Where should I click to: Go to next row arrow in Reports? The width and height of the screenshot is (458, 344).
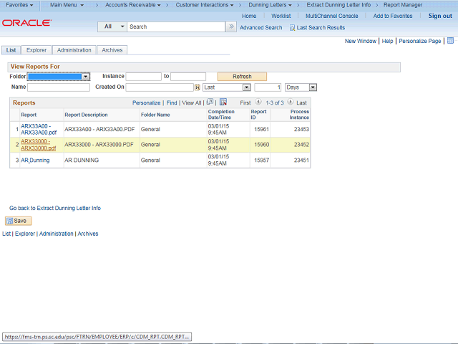290,102
